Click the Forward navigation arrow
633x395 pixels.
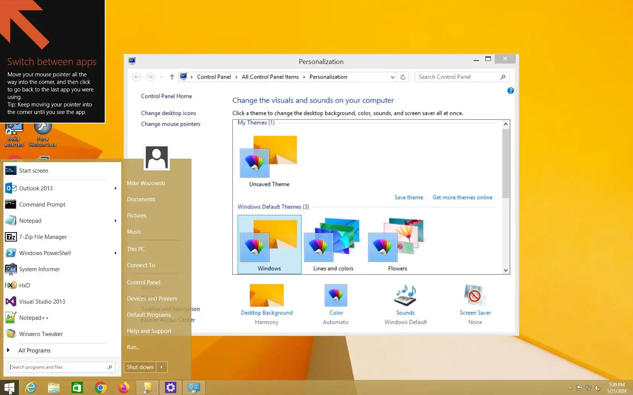tap(150, 77)
